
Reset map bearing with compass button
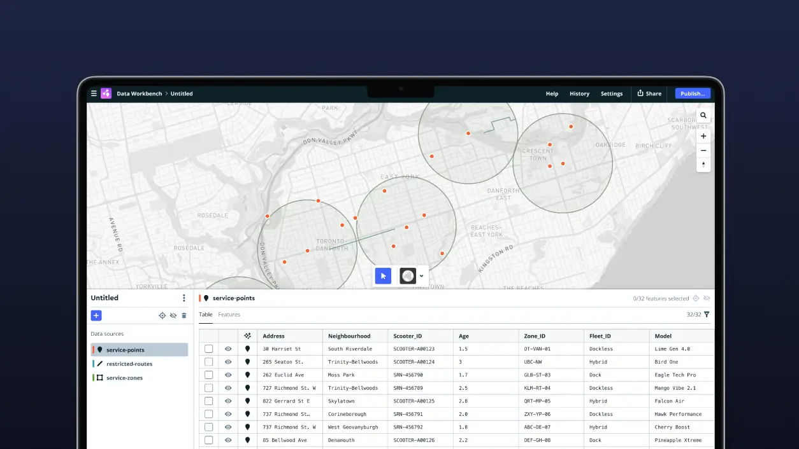(703, 165)
